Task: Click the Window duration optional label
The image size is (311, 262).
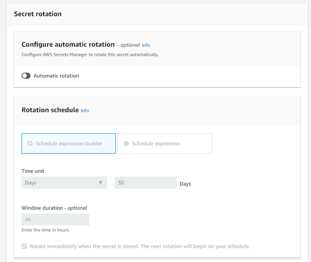Action: (x=54, y=208)
